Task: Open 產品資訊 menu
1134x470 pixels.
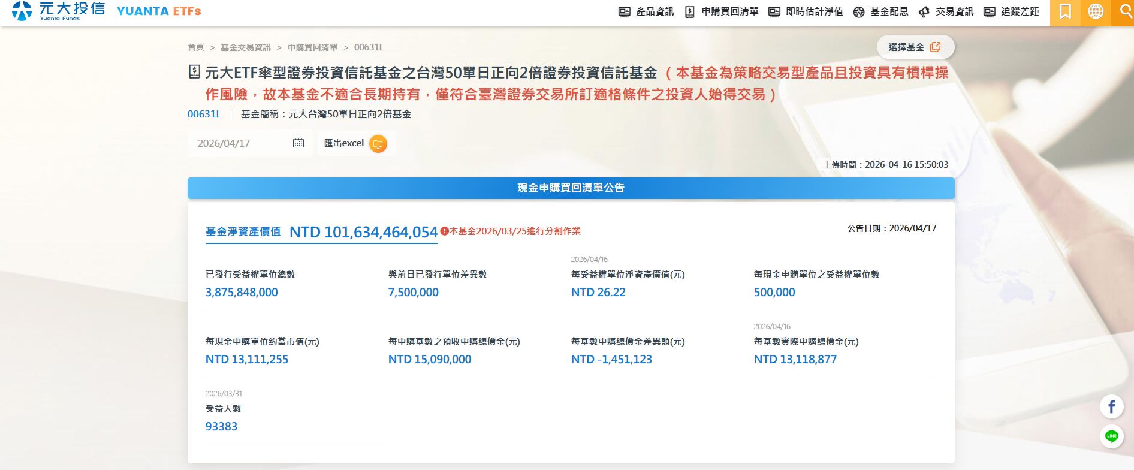Action: tap(646, 12)
